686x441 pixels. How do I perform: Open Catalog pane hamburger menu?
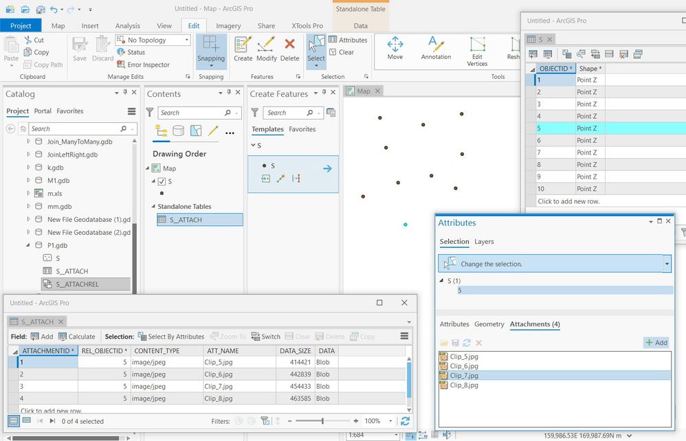click(x=132, y=111)
